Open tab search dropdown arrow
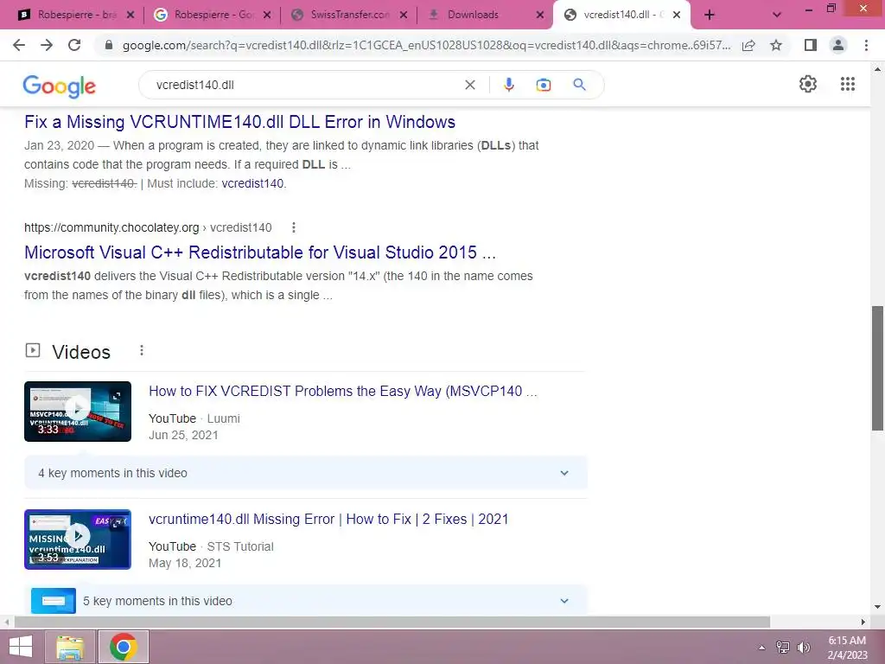Image resolution: width=885 pixels, height=664 pixels. click(x=777, y=16)
